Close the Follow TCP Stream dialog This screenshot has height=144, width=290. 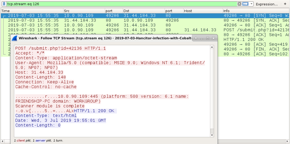(x=214, y=38)
